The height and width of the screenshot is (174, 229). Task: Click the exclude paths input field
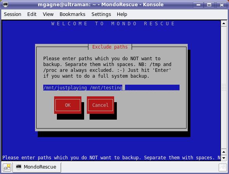(x=111, y=87)
